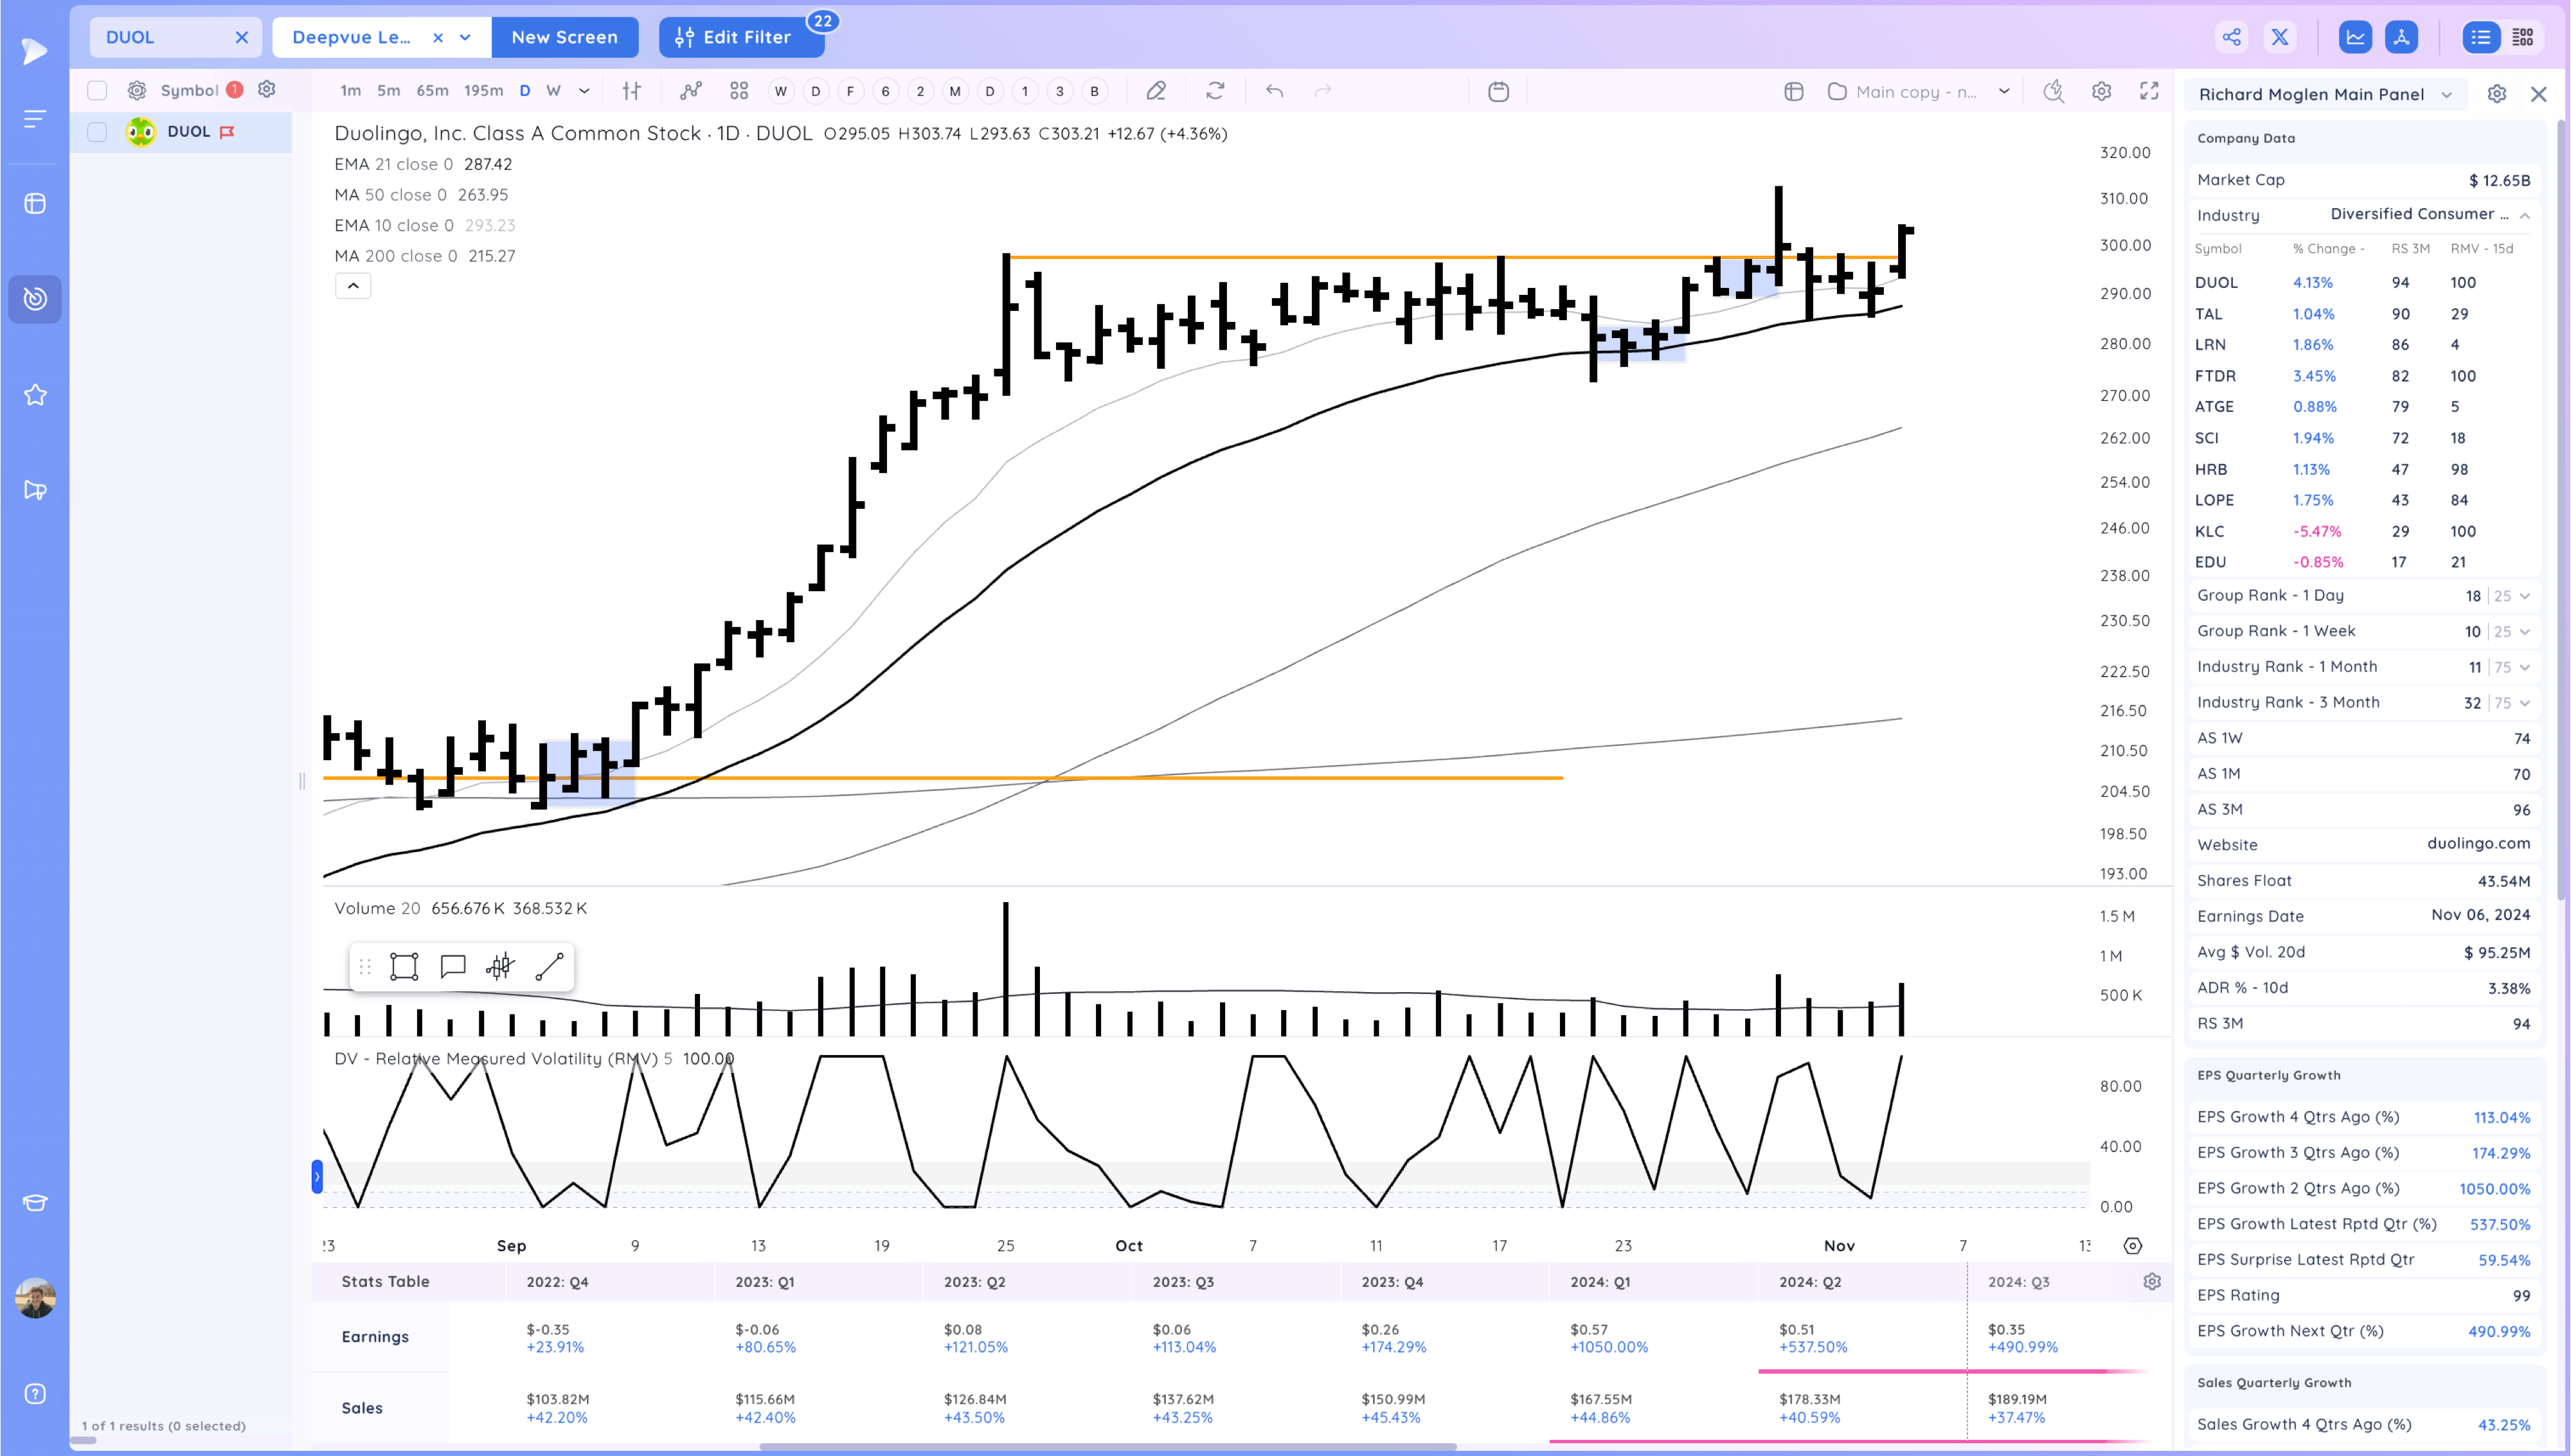The width and height of the screenshot is (2571, 1456).
Task: Toggle the select-all symbols checkbox
Action: tap(97, 90)
